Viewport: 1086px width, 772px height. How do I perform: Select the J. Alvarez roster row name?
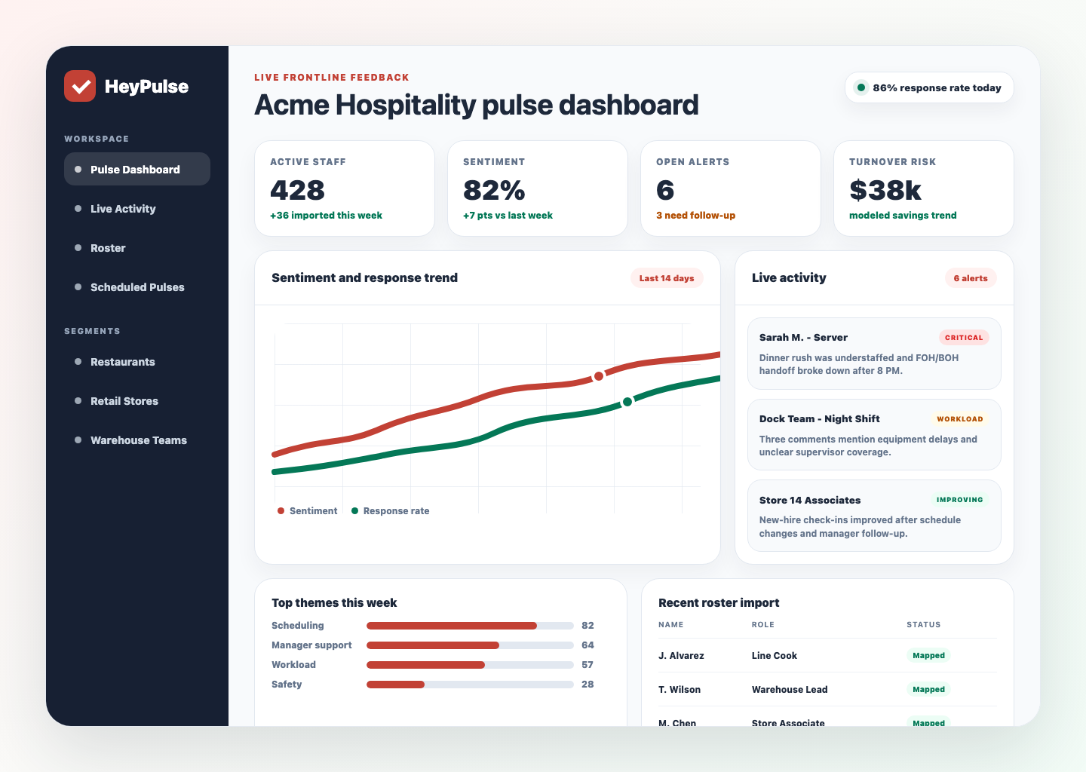(x=681, y=656)
